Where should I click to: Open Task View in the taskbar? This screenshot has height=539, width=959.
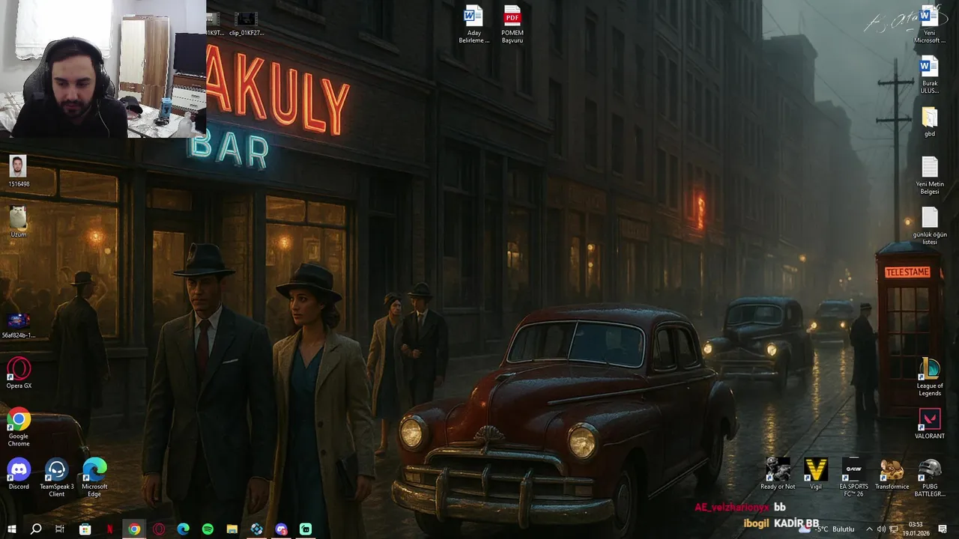coord(60,529)
